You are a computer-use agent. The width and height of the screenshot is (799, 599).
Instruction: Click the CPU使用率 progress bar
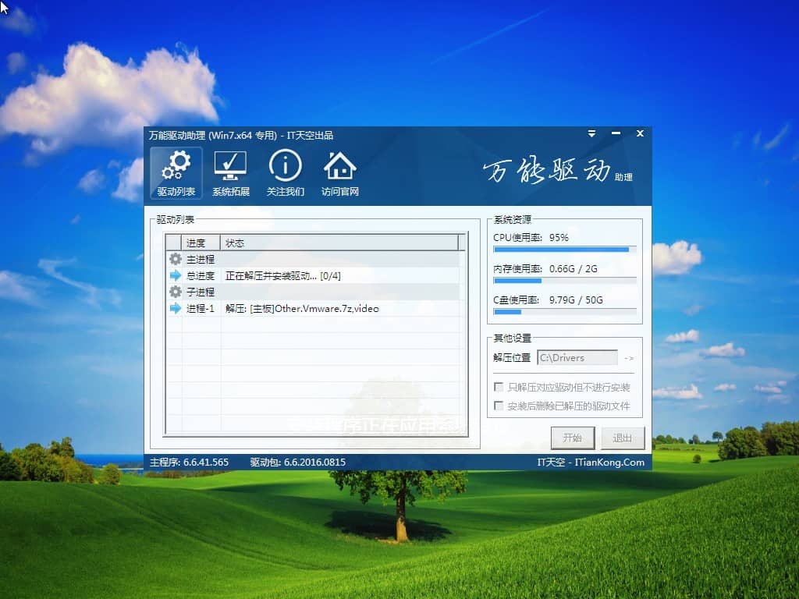(x=565, y=250)
